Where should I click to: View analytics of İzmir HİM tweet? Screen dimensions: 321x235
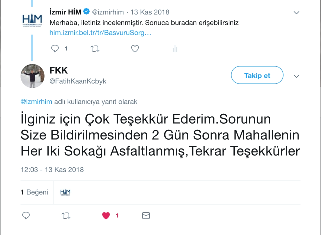pyautogui.click(x=175, y=49)
